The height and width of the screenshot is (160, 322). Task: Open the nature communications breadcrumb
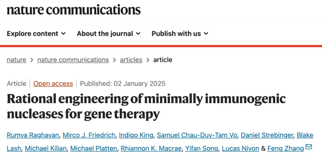click(73, 60)
